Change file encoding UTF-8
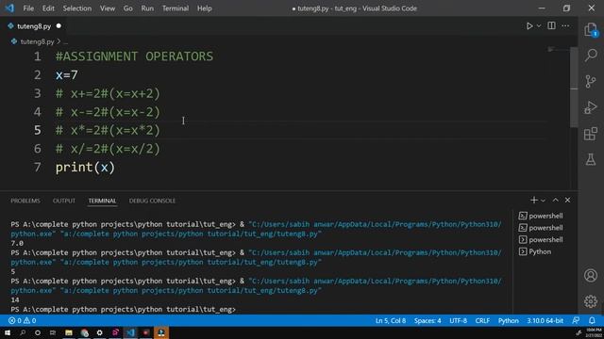 [458, 320]
